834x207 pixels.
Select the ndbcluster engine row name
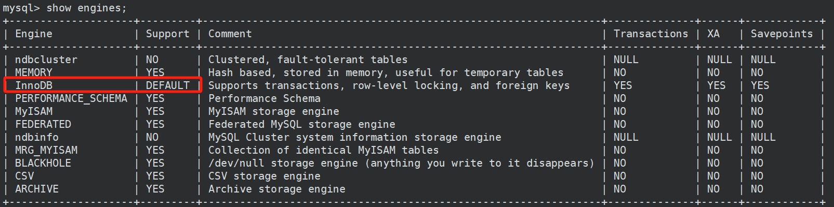pos(46,60)
